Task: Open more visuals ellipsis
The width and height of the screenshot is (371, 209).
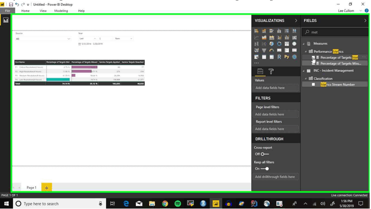Action: 256,63
